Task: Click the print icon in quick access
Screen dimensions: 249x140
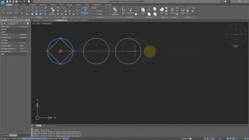Action: (x=29, y=2)
